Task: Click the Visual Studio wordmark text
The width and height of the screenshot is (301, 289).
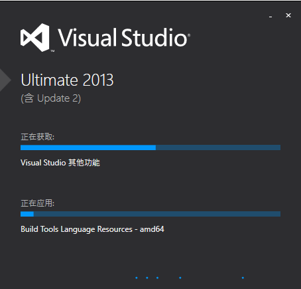Action: click(x=124, y=38)
